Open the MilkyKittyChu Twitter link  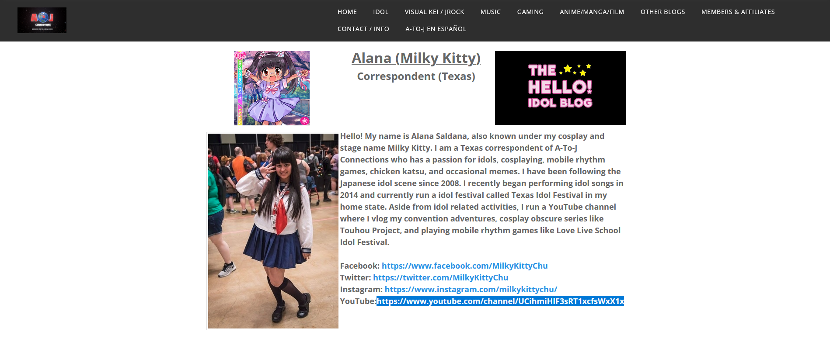(440, 277)
